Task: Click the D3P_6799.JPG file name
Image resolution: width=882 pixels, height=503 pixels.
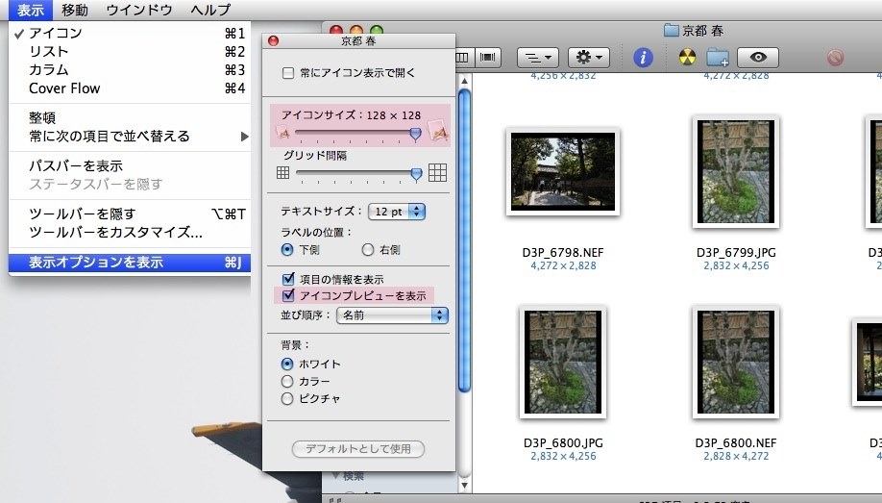Action: (736, 252)
